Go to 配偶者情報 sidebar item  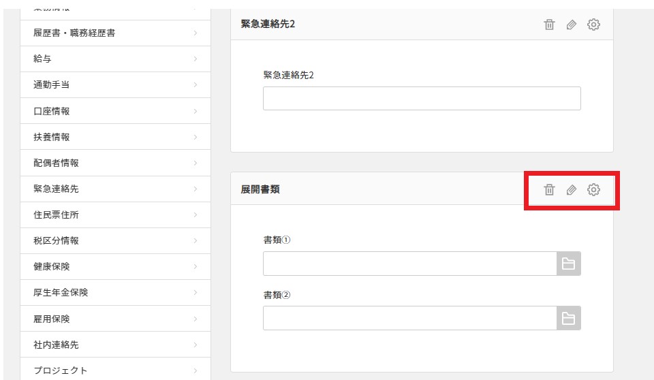(x=56, y=163)
